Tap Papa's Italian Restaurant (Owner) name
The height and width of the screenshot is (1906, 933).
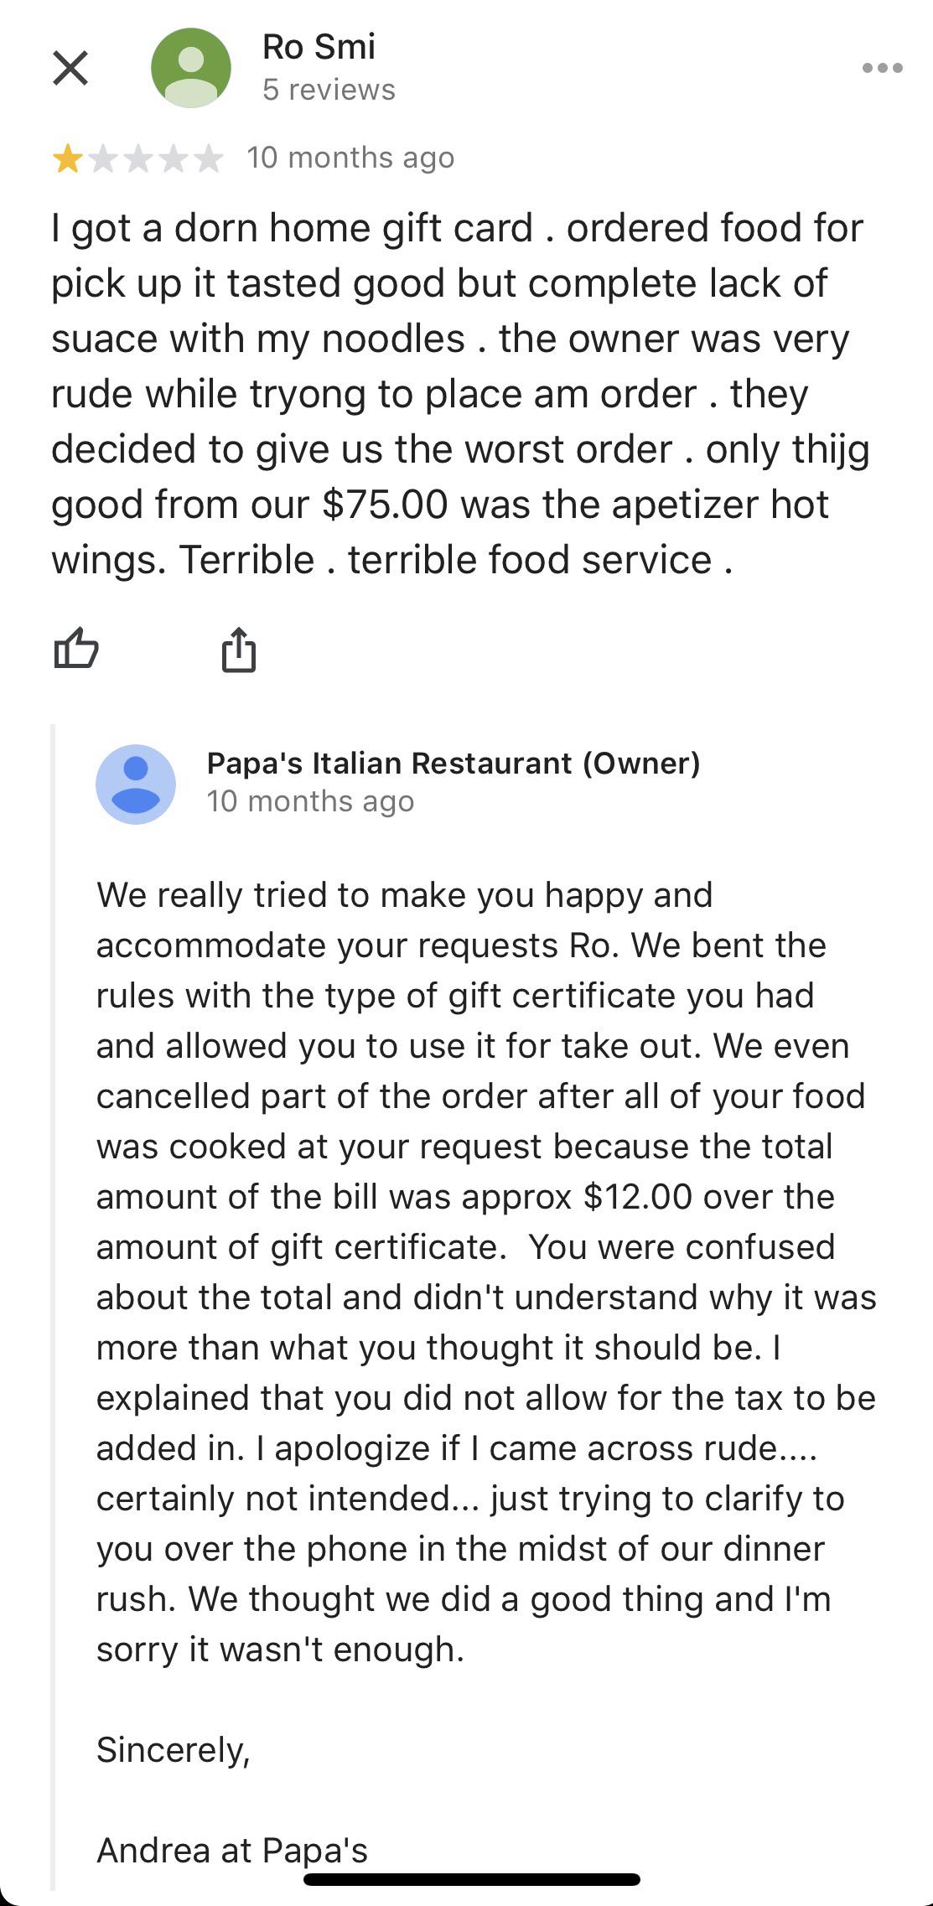coord(453,763)
